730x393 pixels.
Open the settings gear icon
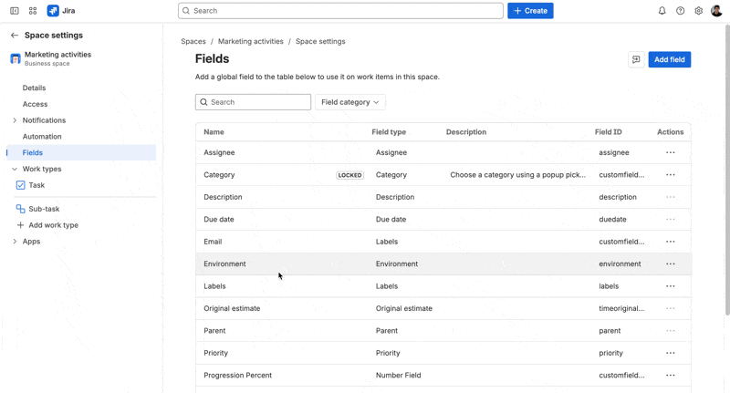698,11
